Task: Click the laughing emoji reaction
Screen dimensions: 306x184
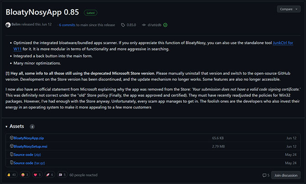Action: (25, 175)
